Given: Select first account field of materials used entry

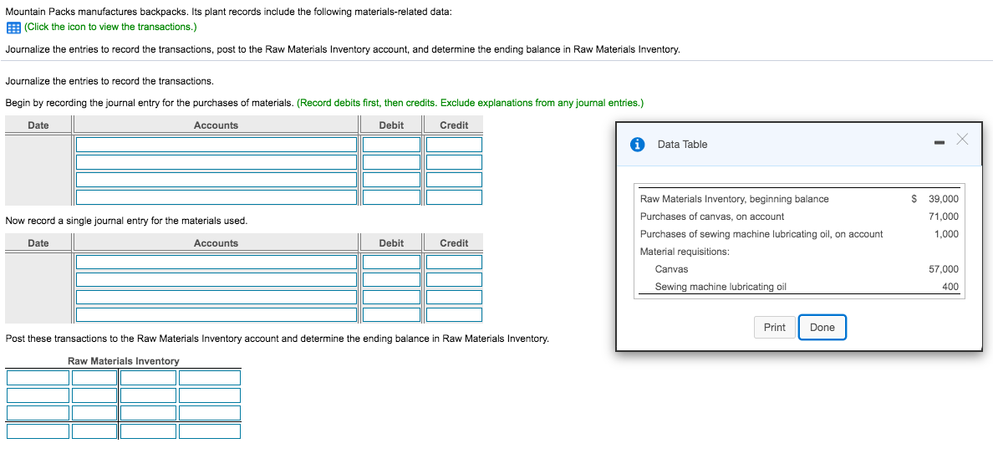Looking at the screenshot, I should [x=216, y=262].
